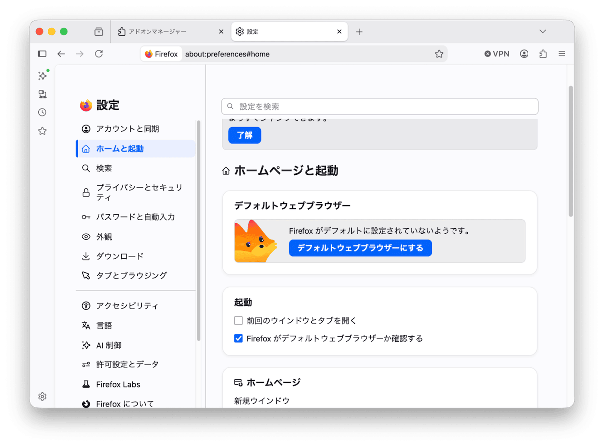Open Firefox Labs category
This screenshot has width=604, height=447.
point(136,384)
